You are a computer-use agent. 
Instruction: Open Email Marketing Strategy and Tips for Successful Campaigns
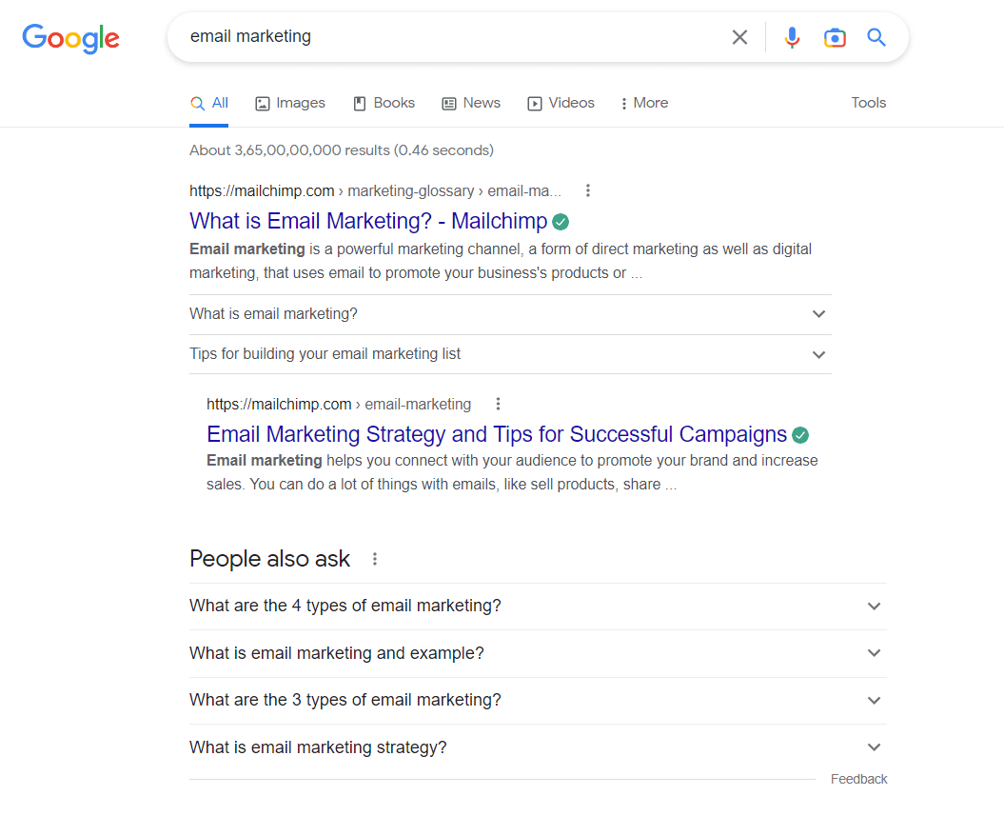(496, 434)
